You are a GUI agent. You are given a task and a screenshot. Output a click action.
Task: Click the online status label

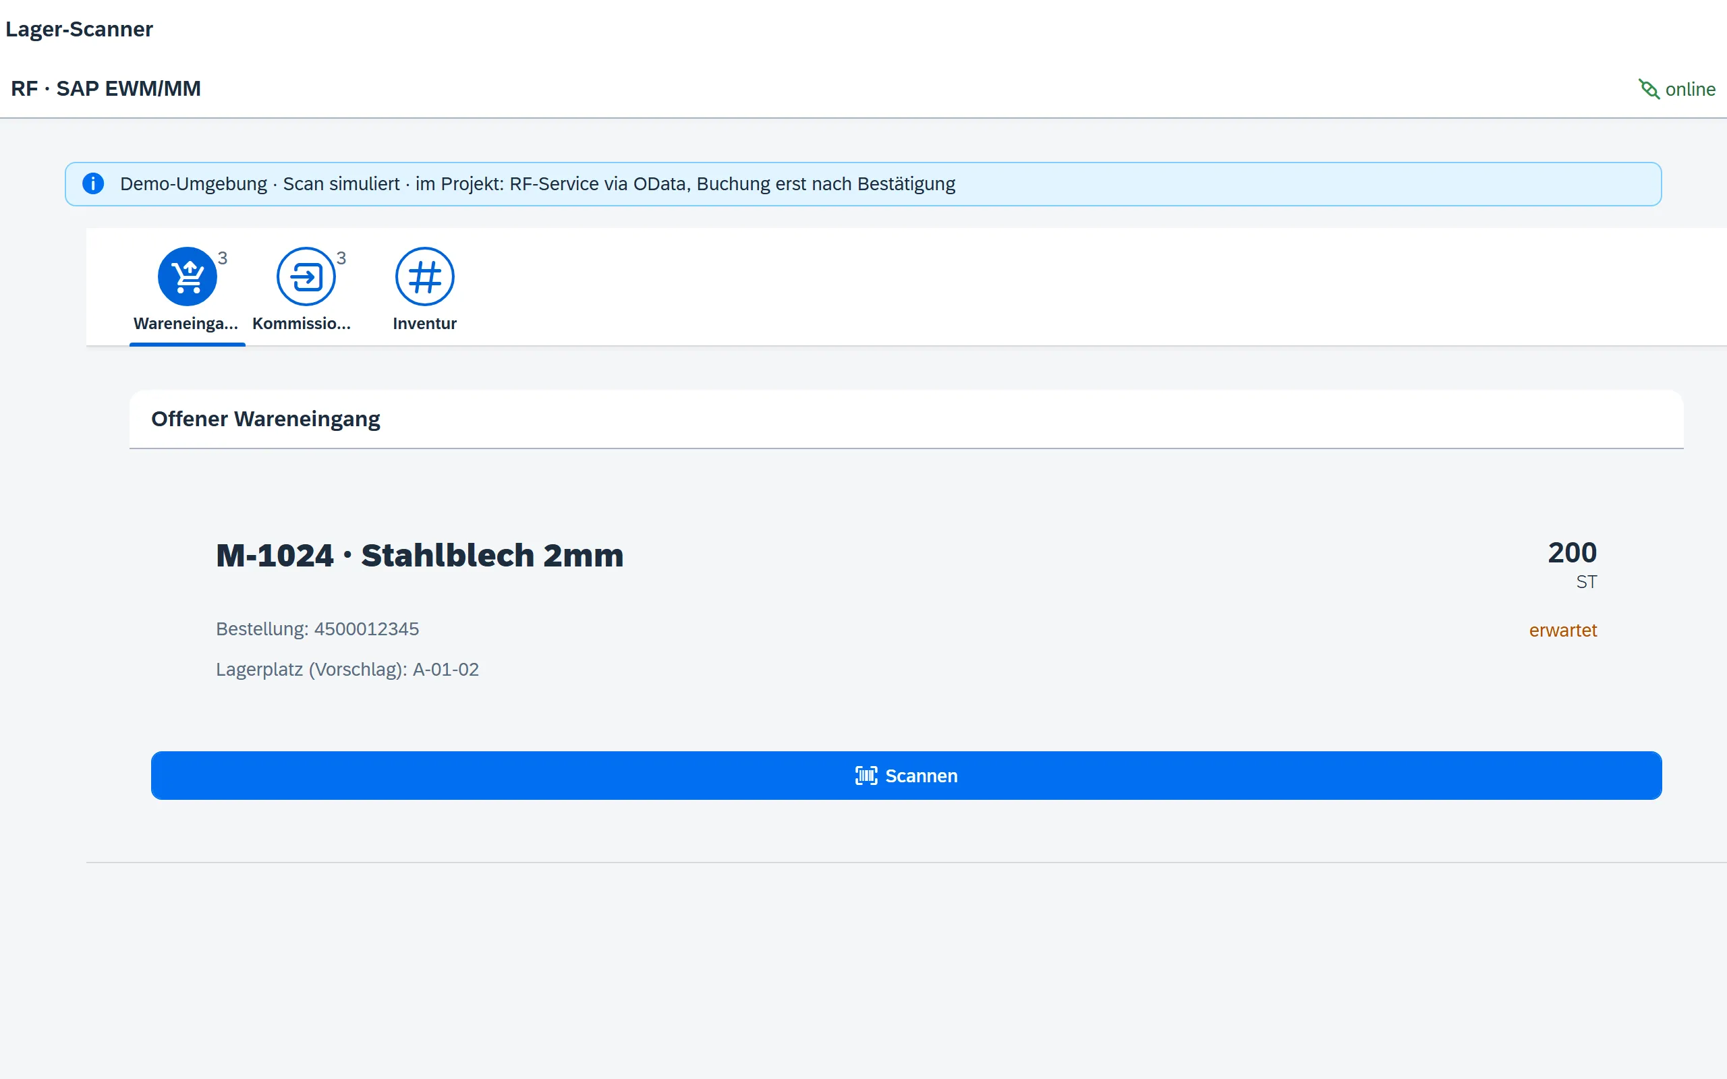point(1690,89)
